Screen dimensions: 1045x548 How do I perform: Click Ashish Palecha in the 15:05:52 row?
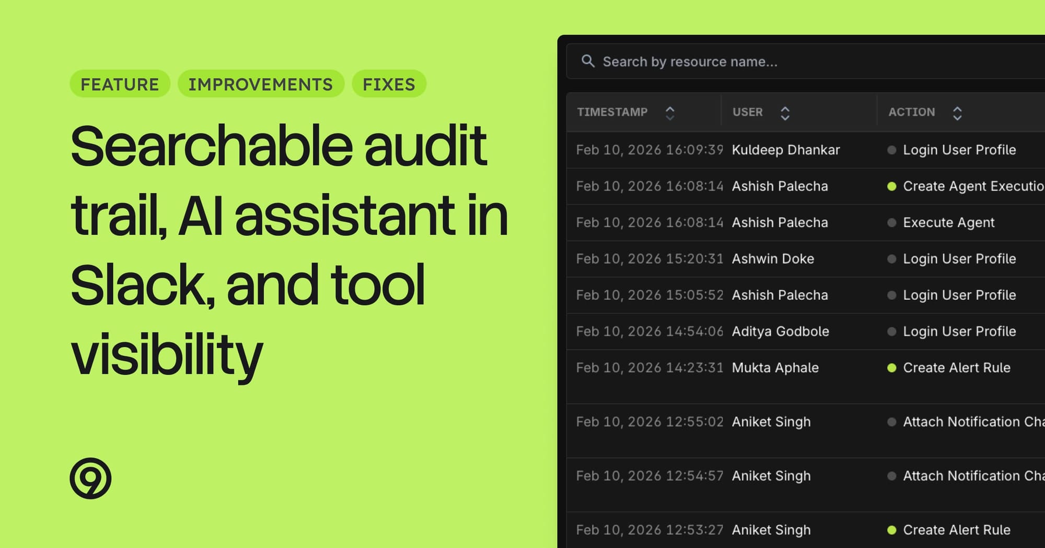click(x=780, y=295)
